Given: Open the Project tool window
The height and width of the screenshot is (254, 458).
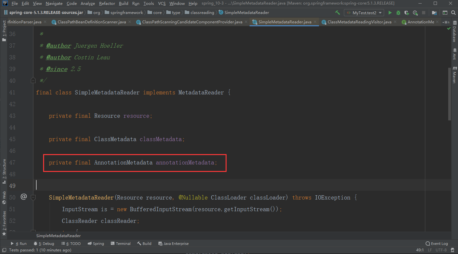Looking at the screenshot, I should pos(4,31).
